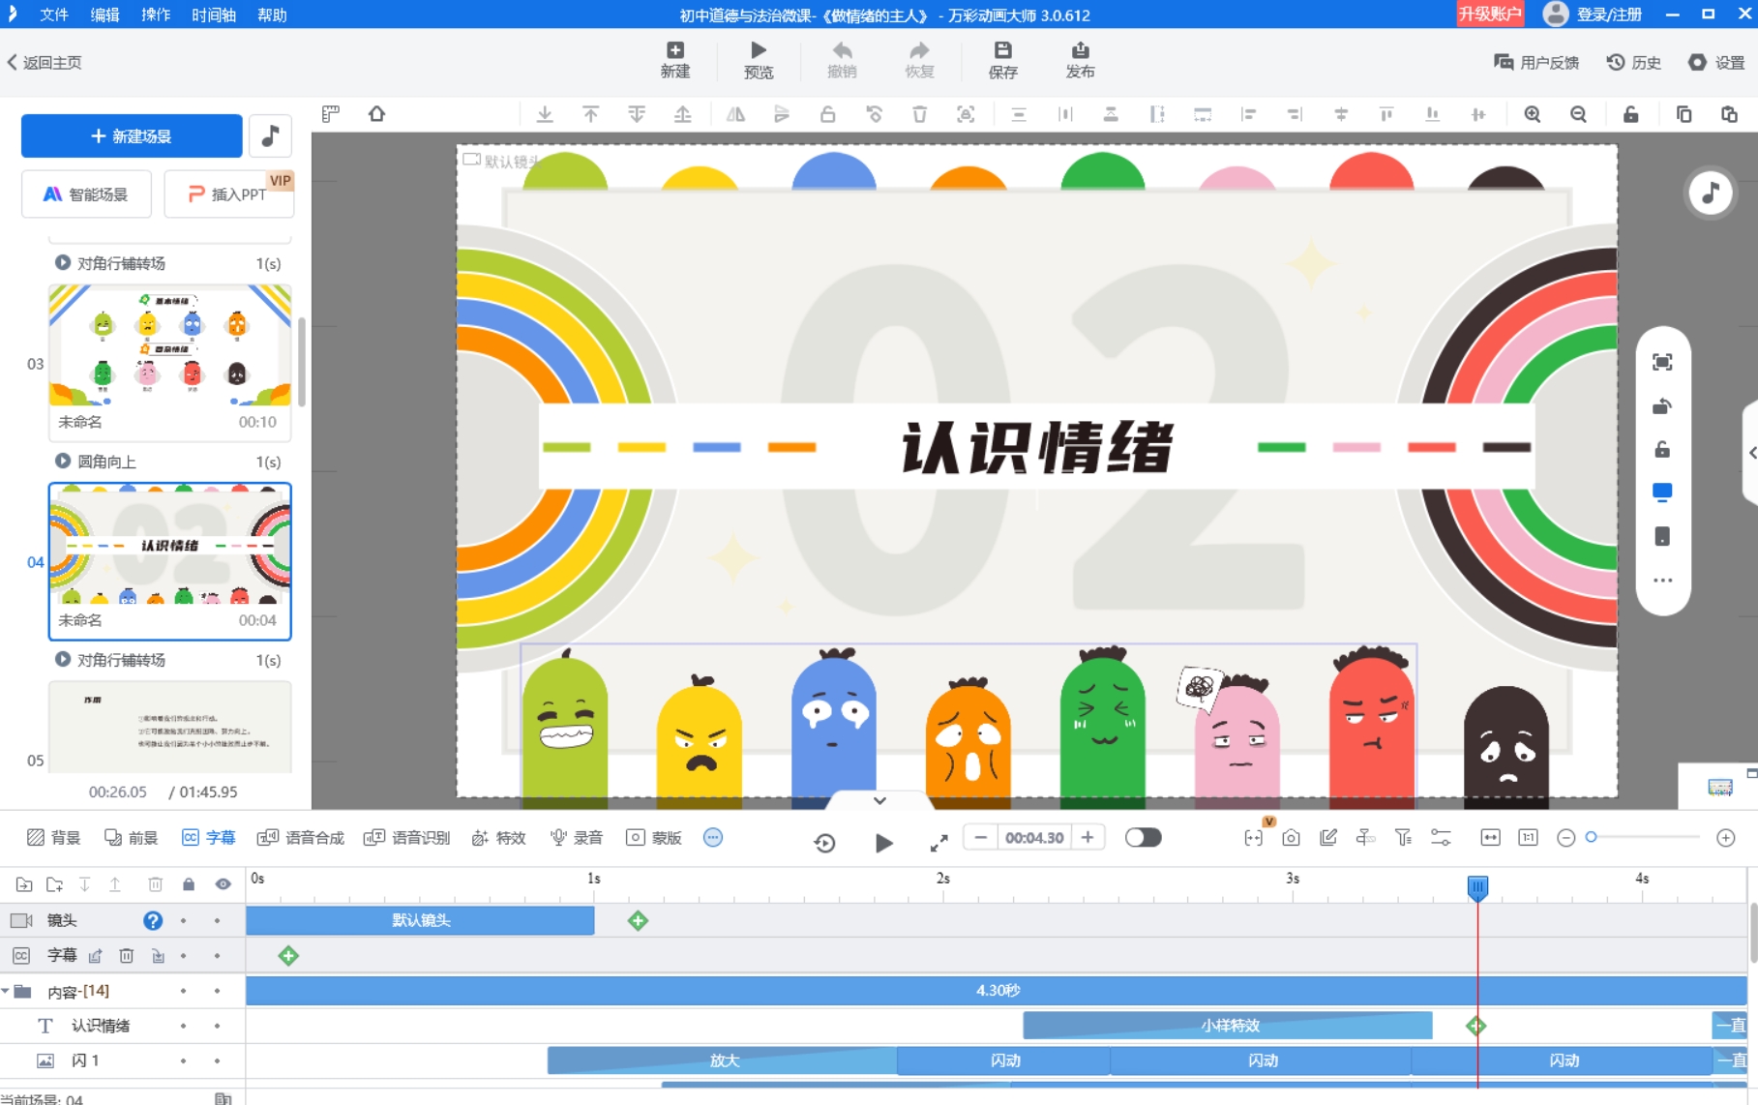Switch to the 前景 tab
This screenshot has height=1105, width=1758.
(x=131, y=838)
